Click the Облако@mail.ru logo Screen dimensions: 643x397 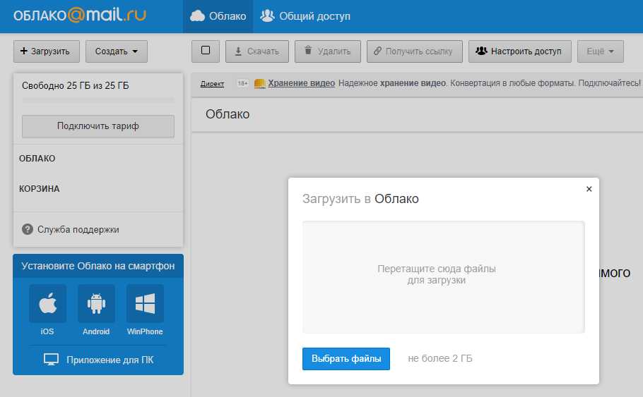(x=79, y=16)
